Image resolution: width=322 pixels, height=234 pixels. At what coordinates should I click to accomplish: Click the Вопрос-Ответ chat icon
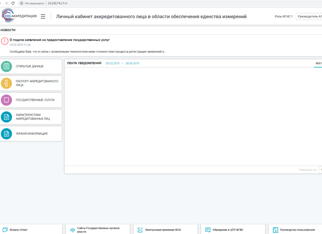5,229
